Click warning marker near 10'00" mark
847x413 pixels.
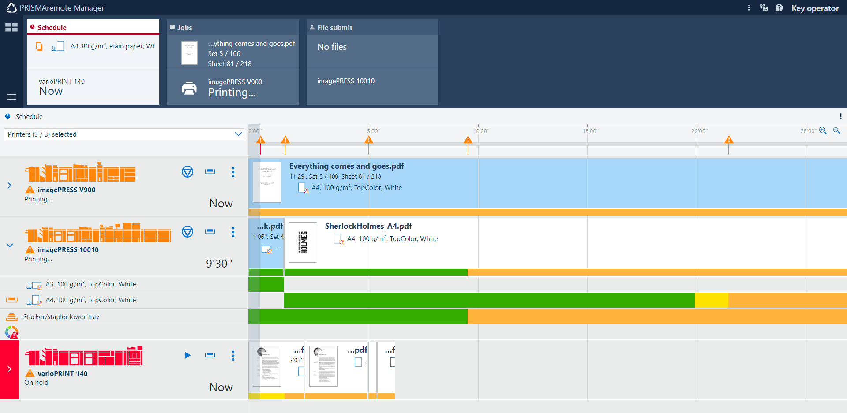pos(468,140)
